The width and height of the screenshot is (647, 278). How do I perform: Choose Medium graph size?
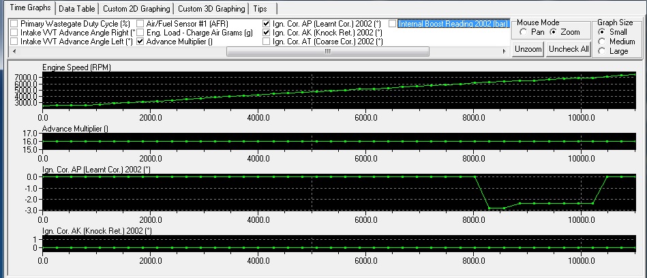coord(603,42)
